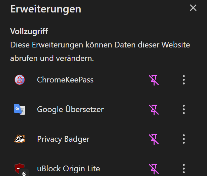
Task: Click the Privacy Badger badger icon
Action: [x=20, y=139]
